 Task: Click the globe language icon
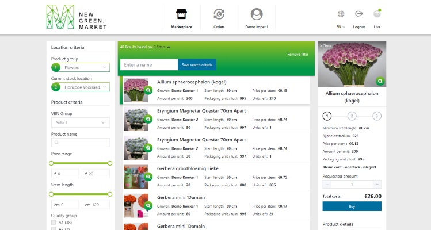[341, 14]
